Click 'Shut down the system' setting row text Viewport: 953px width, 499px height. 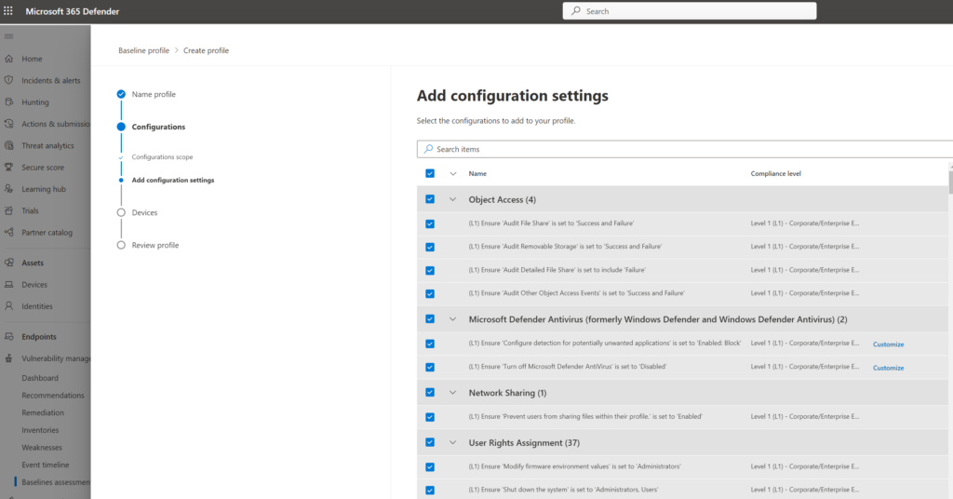point(563,490)
